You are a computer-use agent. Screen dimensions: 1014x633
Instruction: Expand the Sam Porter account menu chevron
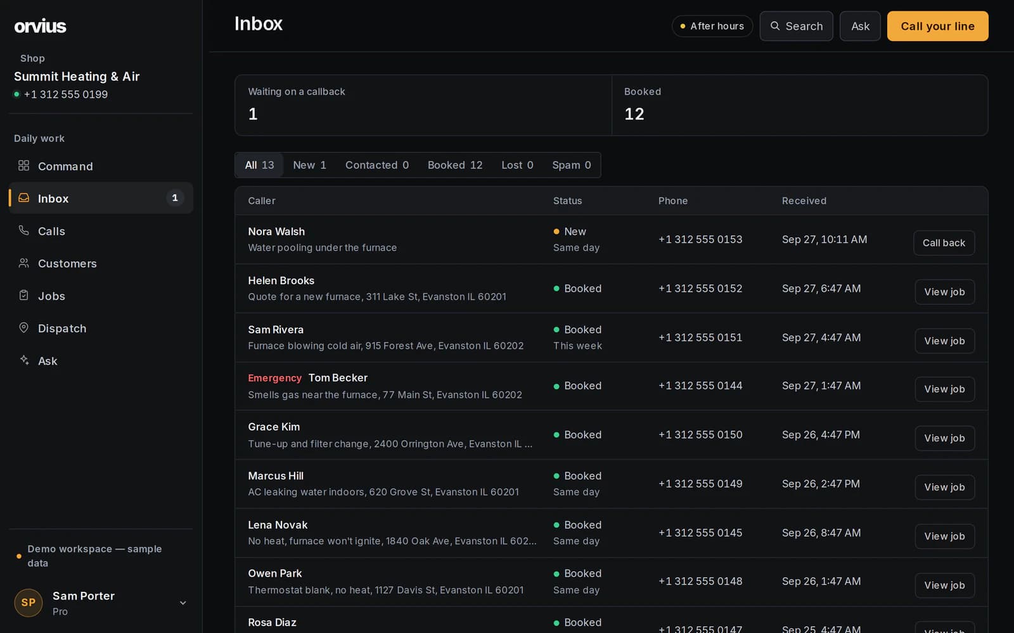[183, 603]
